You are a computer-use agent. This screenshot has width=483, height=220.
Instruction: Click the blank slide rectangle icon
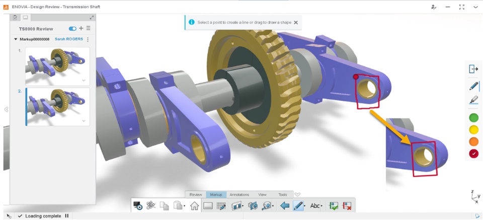[208, 205]
